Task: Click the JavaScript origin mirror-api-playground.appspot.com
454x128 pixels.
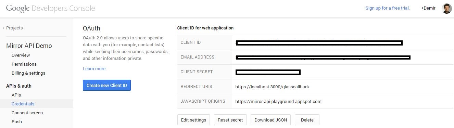Action: 278,101
